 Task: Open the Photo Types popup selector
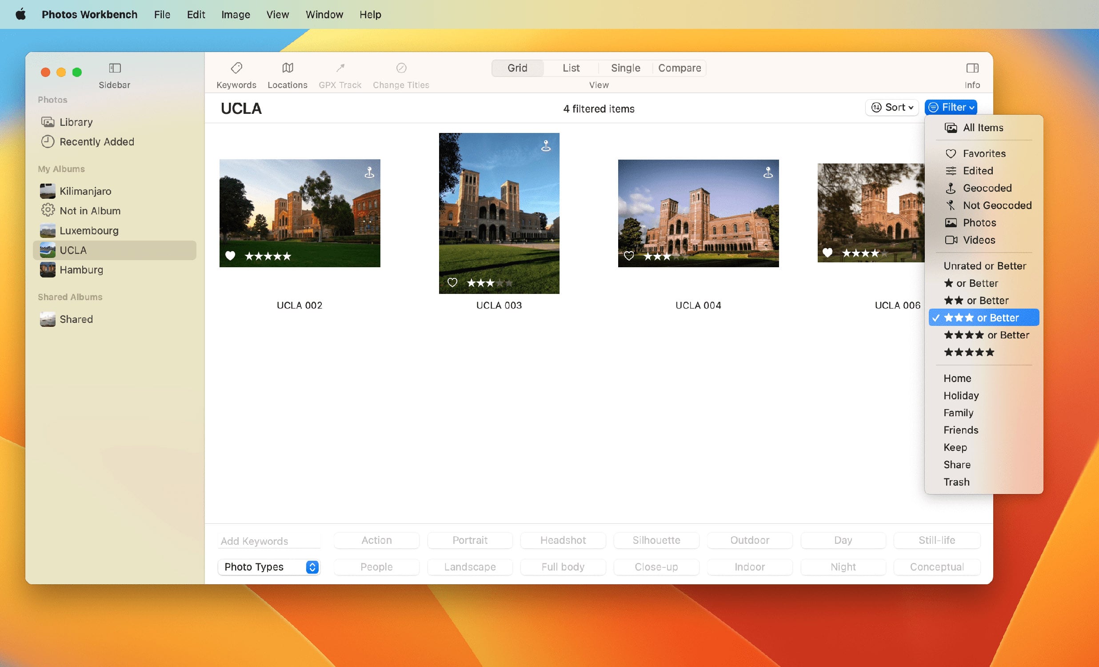click(269, 567)
